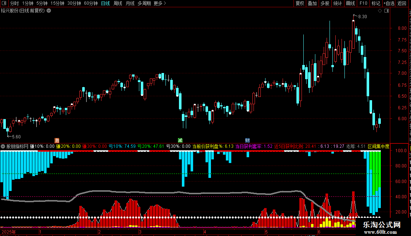Select the 5分钟 period
The width and height of the screenshot is (411, 236).
coord(42,3)
